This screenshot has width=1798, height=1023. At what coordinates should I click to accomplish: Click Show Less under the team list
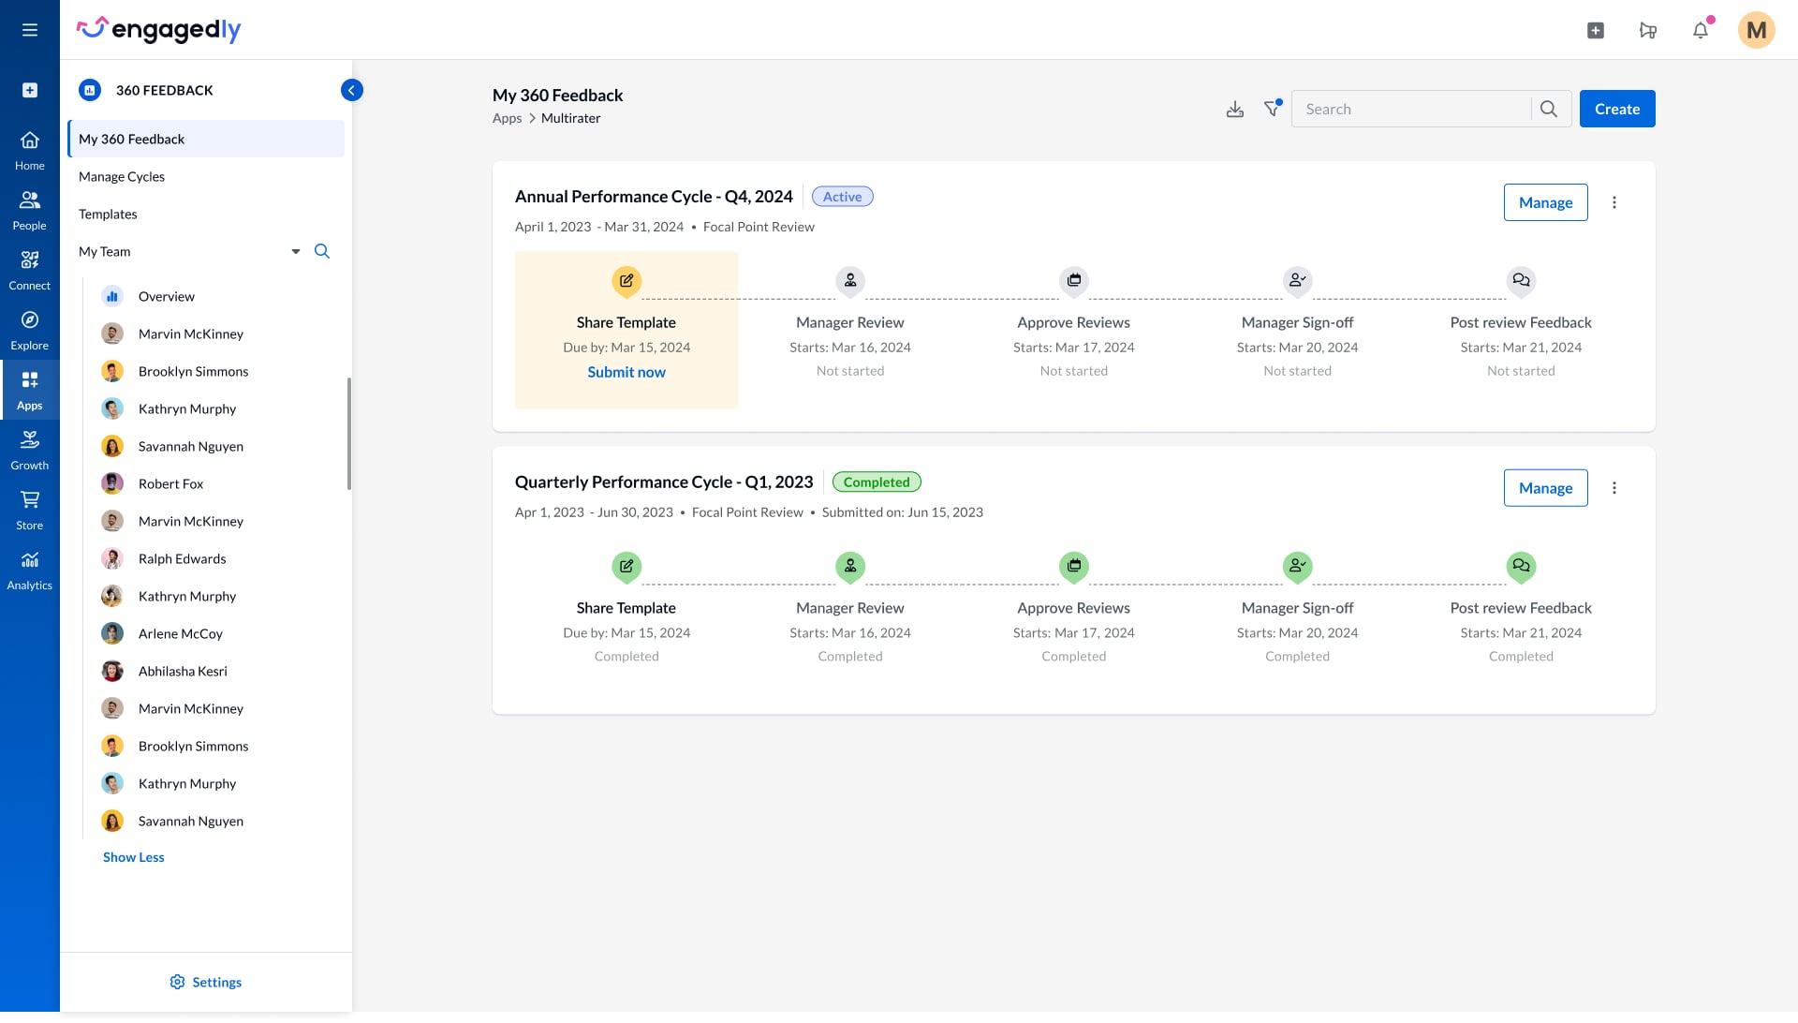(x=134, y=857)
